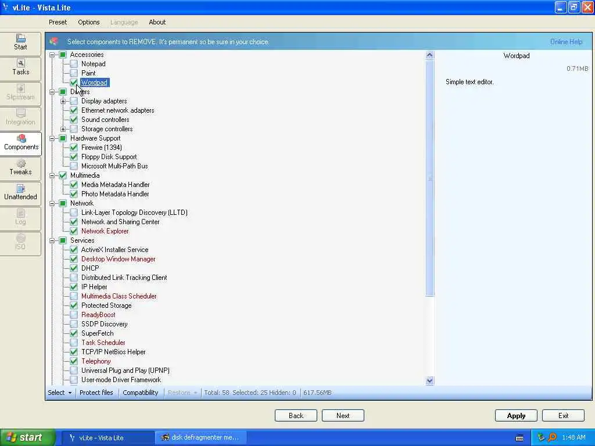Collapse the Drivers tree node
The image size is (595, 446).
[52, 92]
